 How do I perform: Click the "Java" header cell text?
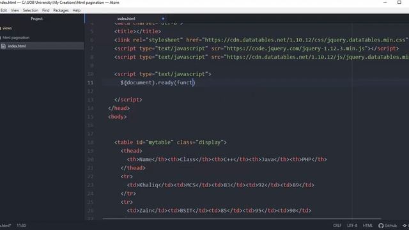[x=268, y=159]
